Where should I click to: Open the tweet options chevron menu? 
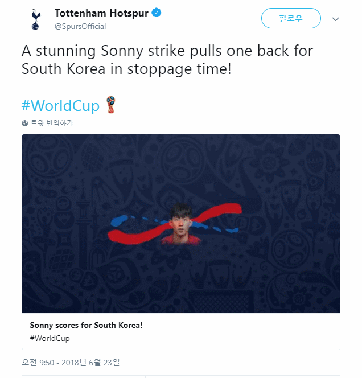336,19
